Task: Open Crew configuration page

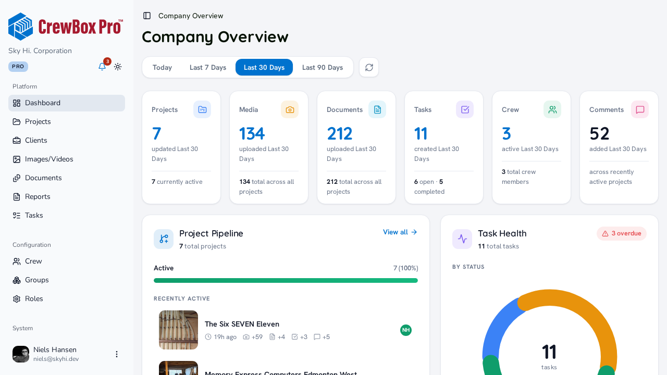Action: (67, 261)
